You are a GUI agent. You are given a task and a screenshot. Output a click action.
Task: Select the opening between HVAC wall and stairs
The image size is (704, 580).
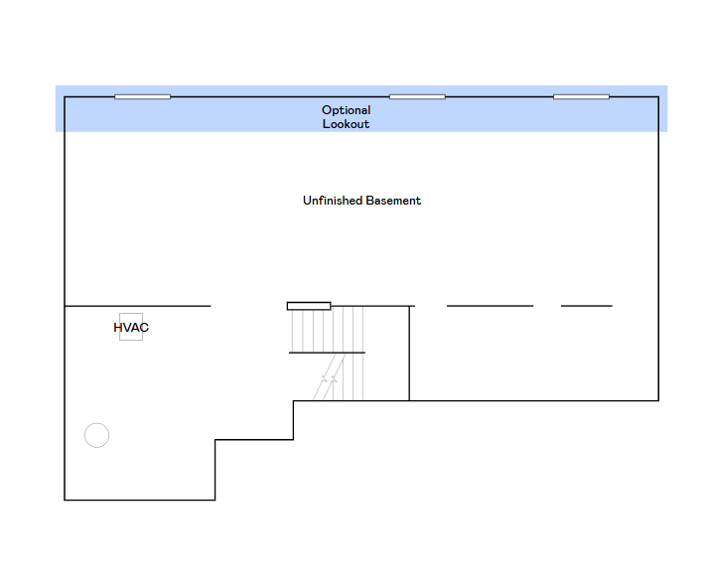248,306
